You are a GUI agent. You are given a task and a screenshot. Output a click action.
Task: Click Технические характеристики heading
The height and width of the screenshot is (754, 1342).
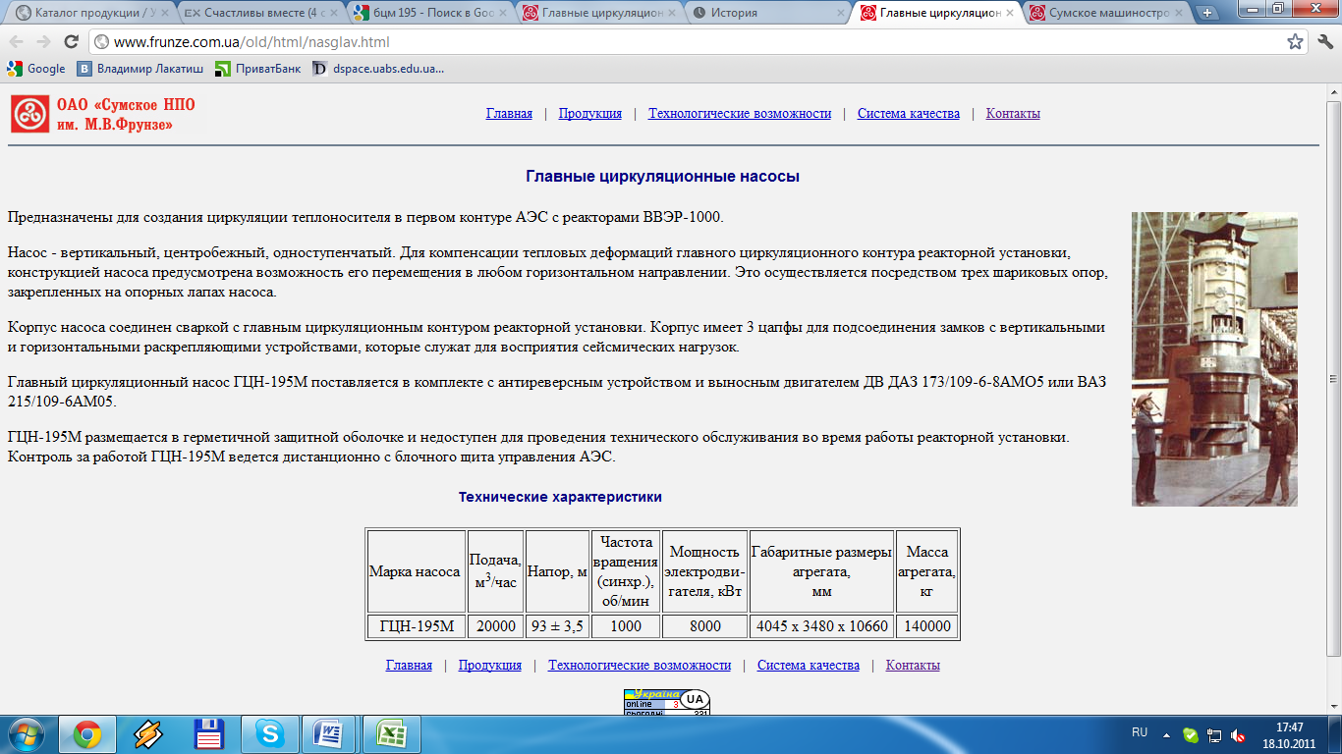[560, 497]
